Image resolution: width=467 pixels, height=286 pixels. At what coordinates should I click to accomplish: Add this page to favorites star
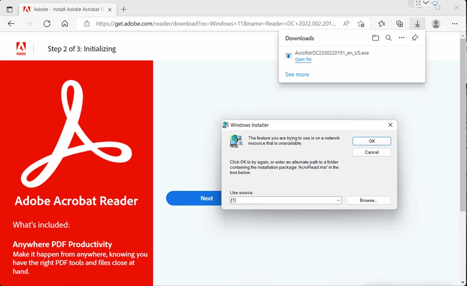[x=361, y=24]
